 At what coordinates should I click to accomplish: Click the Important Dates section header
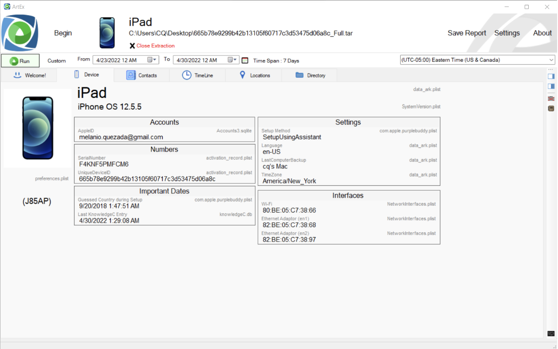[x=164, y=191]
